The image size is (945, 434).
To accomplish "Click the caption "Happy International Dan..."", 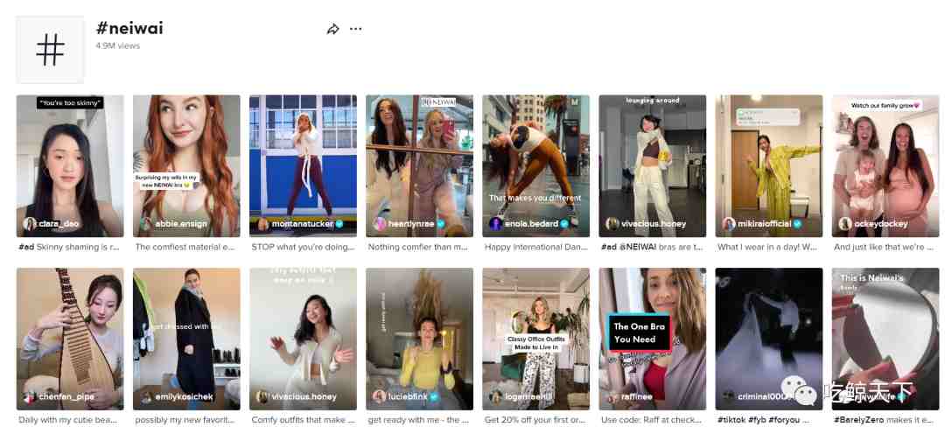I will pyautogui.click(x=535, y=247).
